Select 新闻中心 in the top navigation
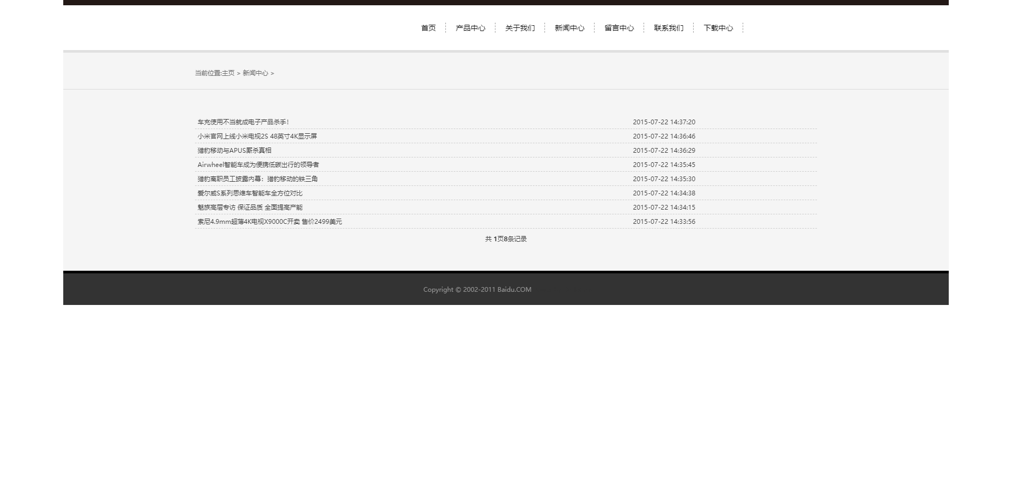This screenshot has height=493, width=1012. [569, 28]
